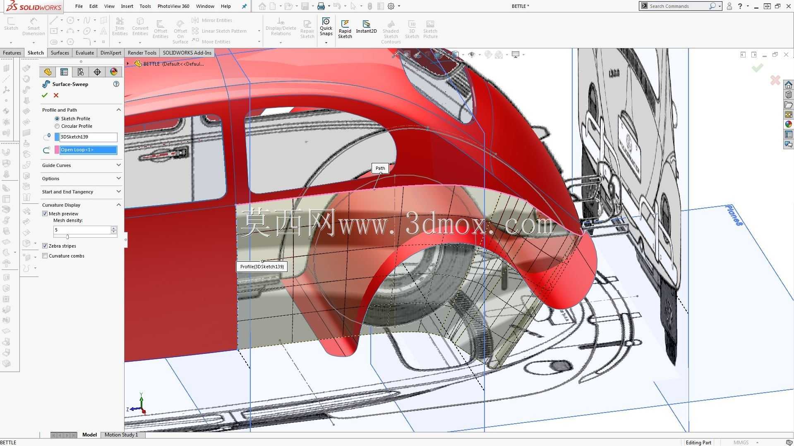
Task: Open DisplayManager tab icon
Action: click(114, 72)
